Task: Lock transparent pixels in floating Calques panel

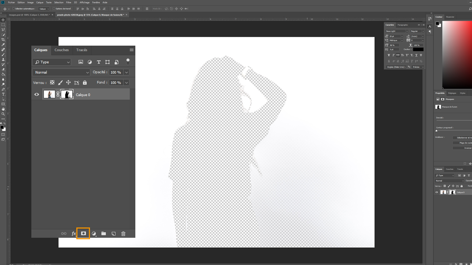Action: pyautogui.click(x=52, y=83)
